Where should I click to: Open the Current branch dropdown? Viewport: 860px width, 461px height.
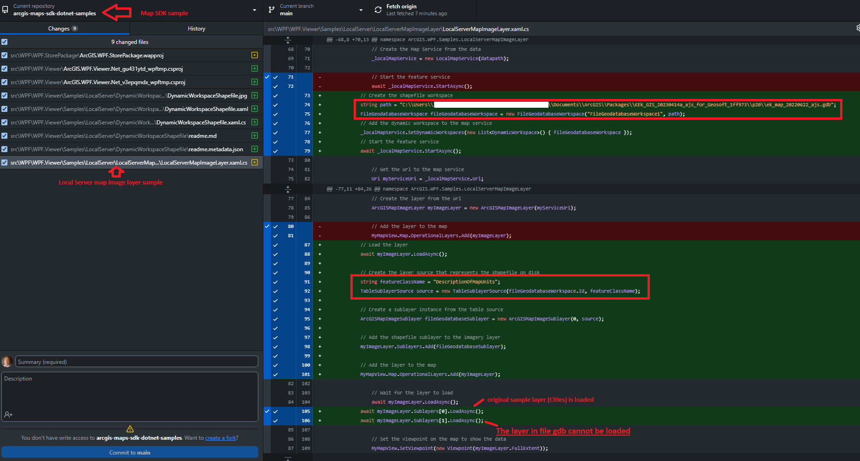tap(361, 10)
